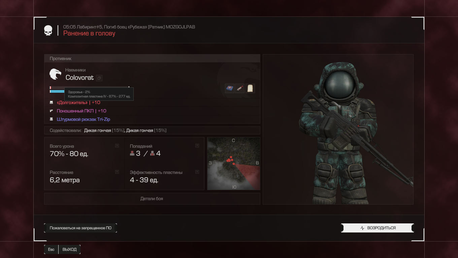Open the kill location minimap
458x258 pixels.
[234, 164]
